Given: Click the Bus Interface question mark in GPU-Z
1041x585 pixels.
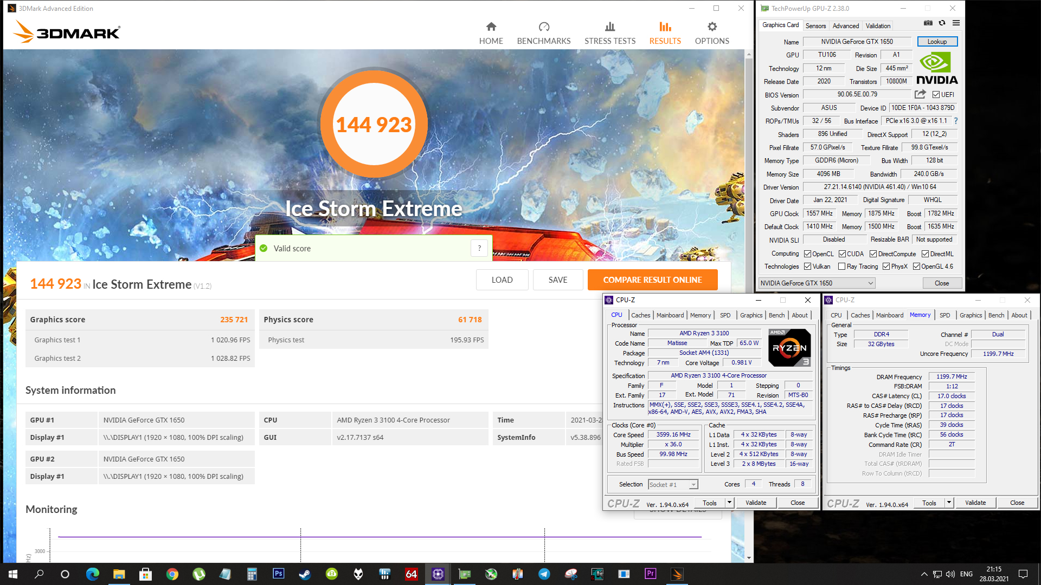Looking at the screenshot, I should tap(956, 121).
